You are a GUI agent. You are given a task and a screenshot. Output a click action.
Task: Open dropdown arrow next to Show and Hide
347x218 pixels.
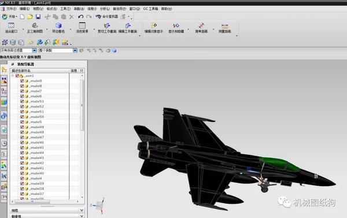(x=189, y=29)
